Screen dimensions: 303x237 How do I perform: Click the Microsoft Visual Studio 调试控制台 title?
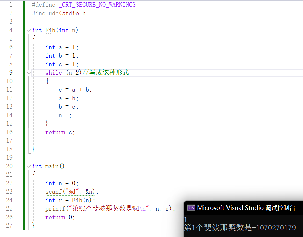pyautogui.click(x=246, y=208)
